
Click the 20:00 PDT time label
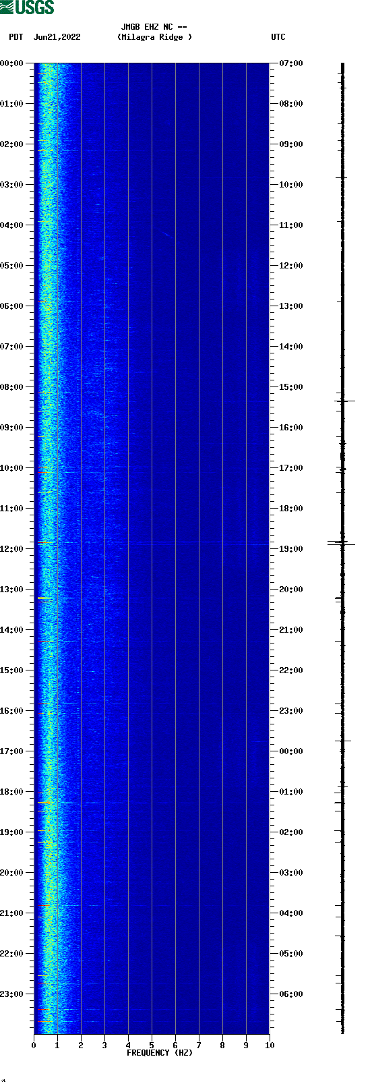pos(11,873)
